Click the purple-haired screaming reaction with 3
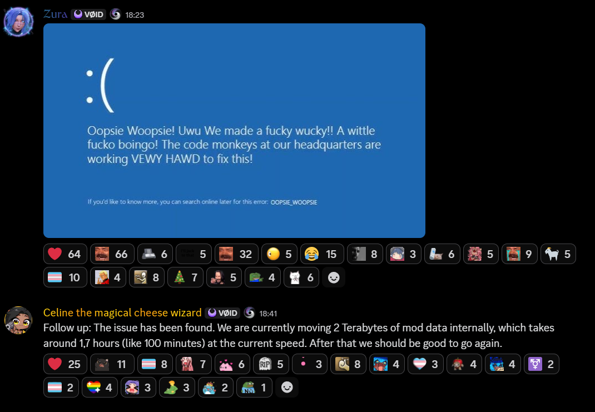 pyautogui.click(x=138, y=388)
